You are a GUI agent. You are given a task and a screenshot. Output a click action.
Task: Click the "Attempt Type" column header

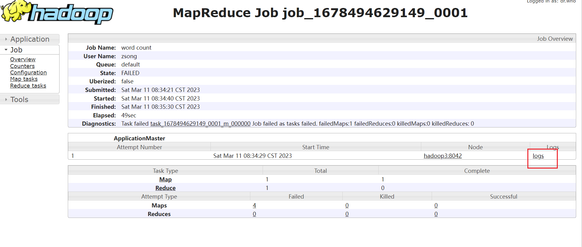[159, 196]
